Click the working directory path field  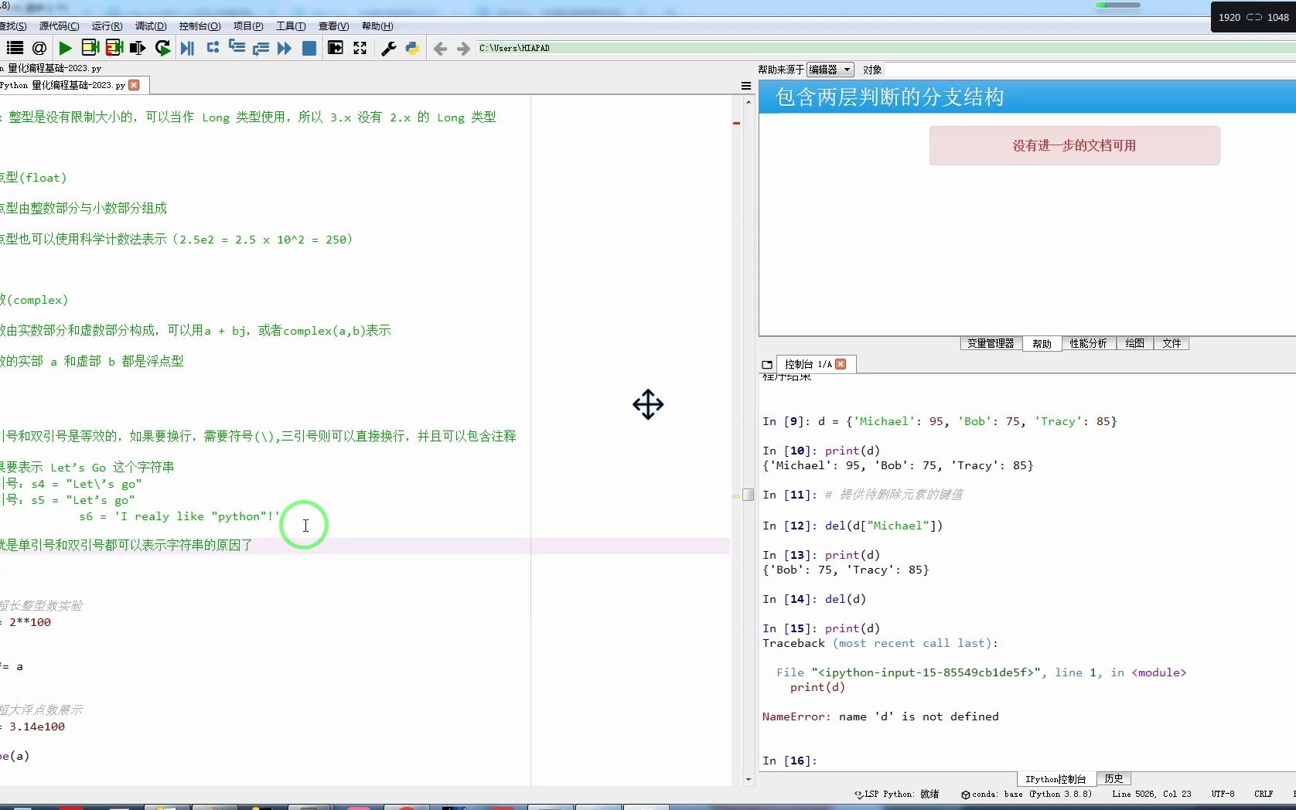(885, 48)
